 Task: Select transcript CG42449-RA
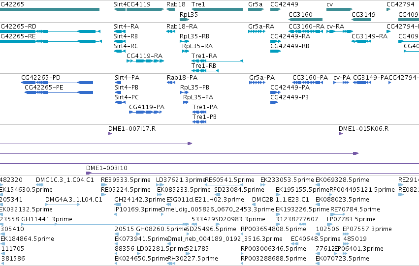(276, 41)
